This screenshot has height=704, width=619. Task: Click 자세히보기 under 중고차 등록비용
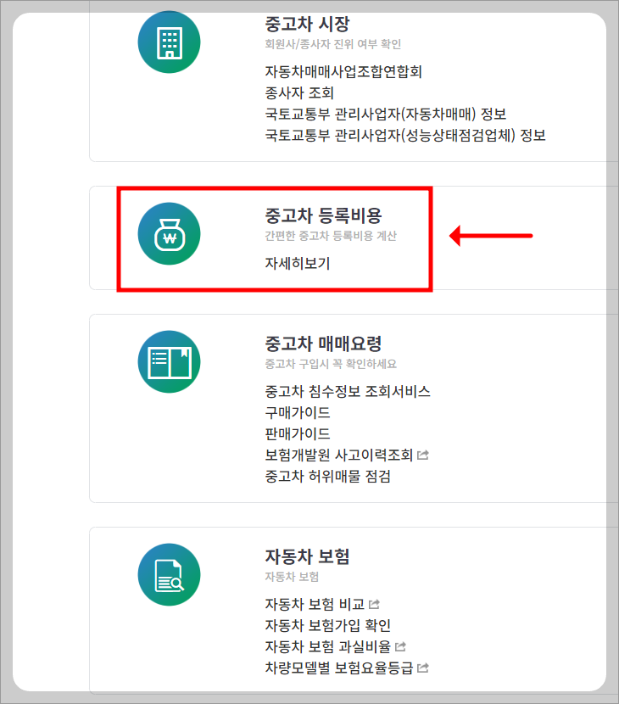(x=298, y=263)
